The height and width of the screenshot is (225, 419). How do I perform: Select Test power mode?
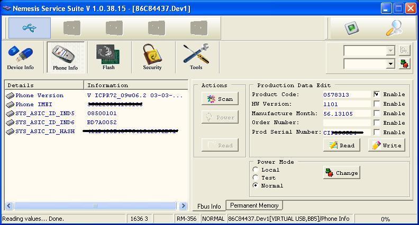point(255,177)
